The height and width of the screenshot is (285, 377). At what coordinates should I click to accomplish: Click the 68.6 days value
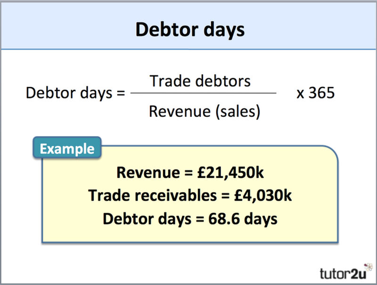click(243, 219)
